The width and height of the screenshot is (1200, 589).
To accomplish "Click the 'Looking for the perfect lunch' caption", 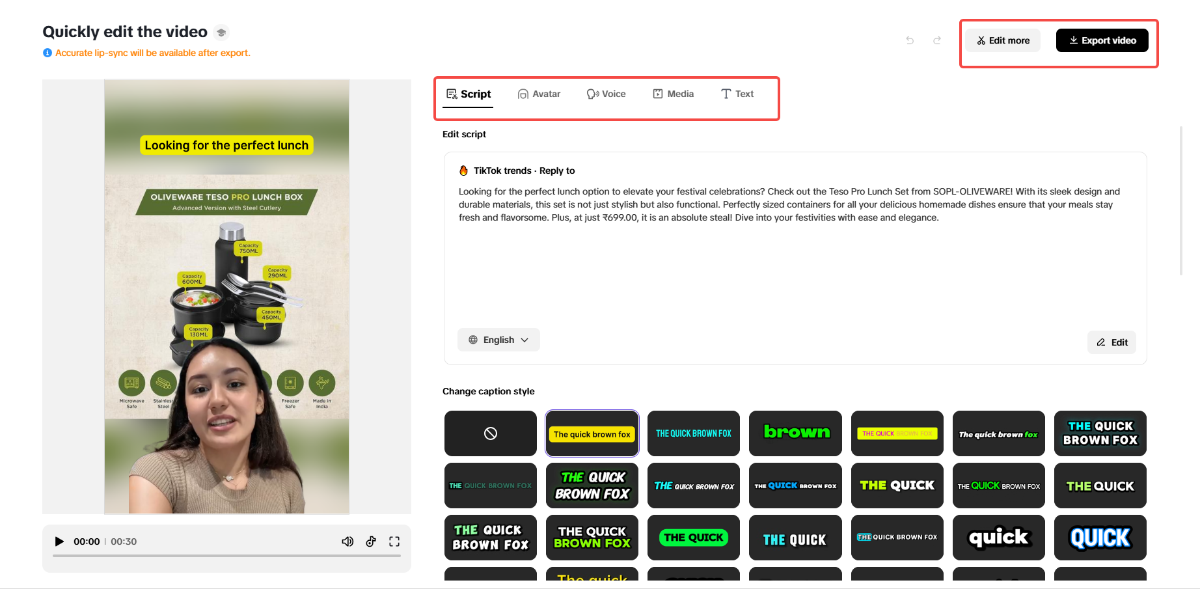I will 226,145.
